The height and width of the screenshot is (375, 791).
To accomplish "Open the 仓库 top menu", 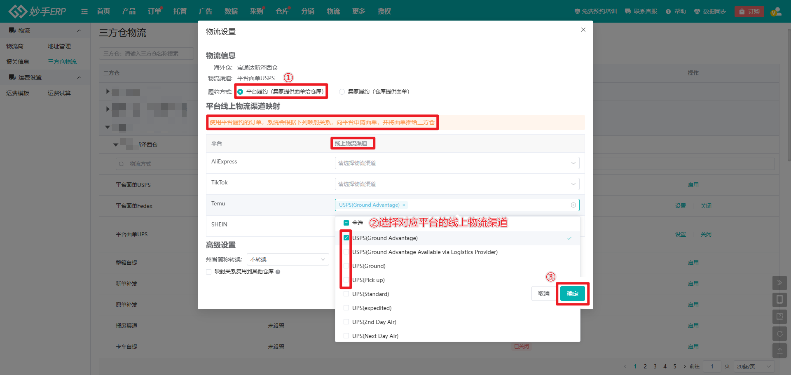I will [x=282, y=11].
